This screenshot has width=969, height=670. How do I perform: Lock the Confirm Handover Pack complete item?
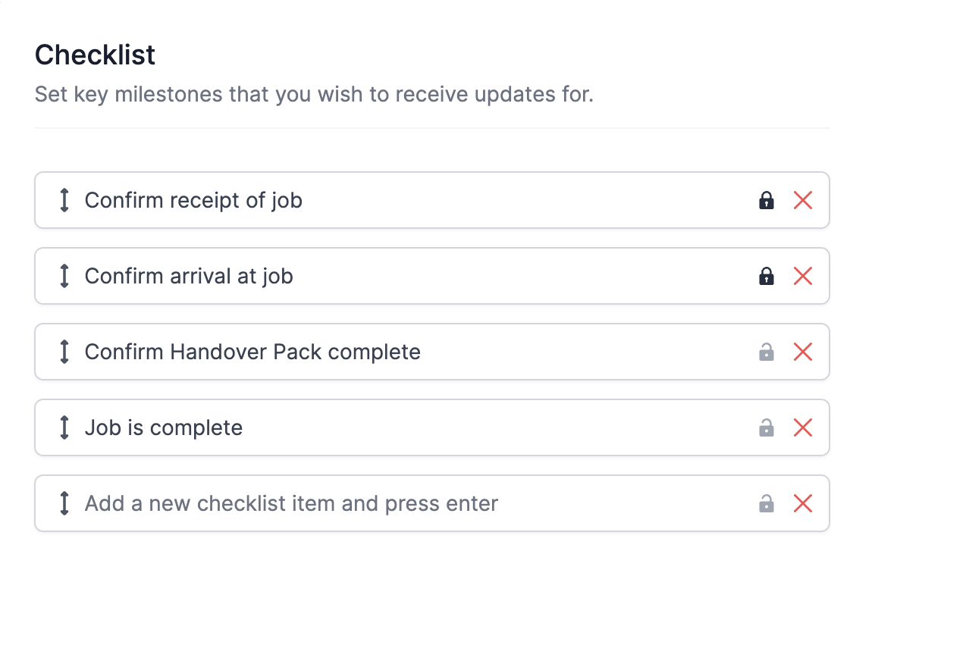767,352
